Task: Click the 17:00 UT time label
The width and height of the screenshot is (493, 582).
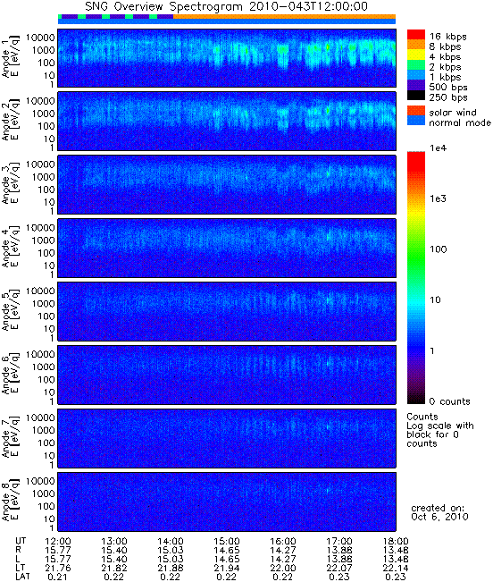Action: pyautogui.click(x=339, y=541)
